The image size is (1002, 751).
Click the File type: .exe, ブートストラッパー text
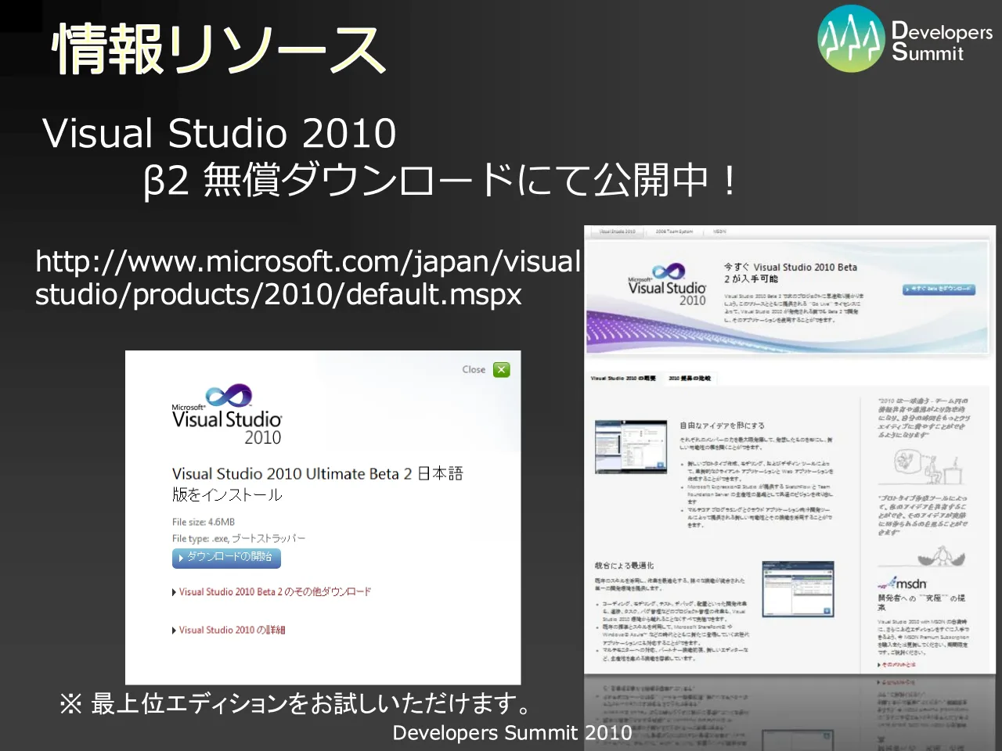[x=239, y=538]
